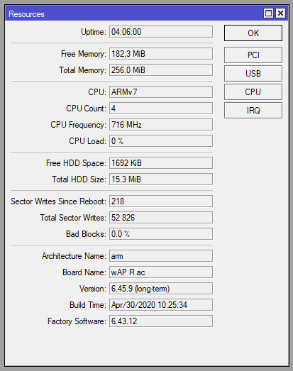Image resolution: width=293 pixels, height=371 pixels.
Task: Open the CPU per-core details
Action: [253, 92]
